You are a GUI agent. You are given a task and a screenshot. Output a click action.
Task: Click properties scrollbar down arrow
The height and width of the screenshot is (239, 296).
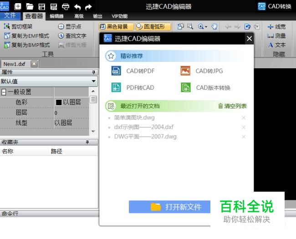(x=93, y=131)
